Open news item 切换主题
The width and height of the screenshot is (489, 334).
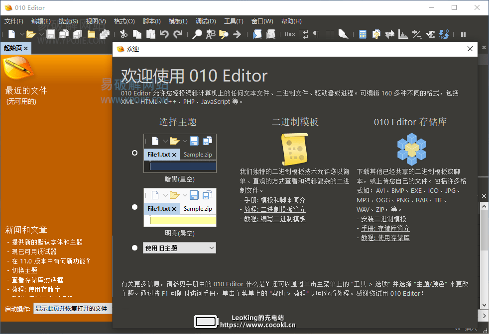[x=24, y=270]
